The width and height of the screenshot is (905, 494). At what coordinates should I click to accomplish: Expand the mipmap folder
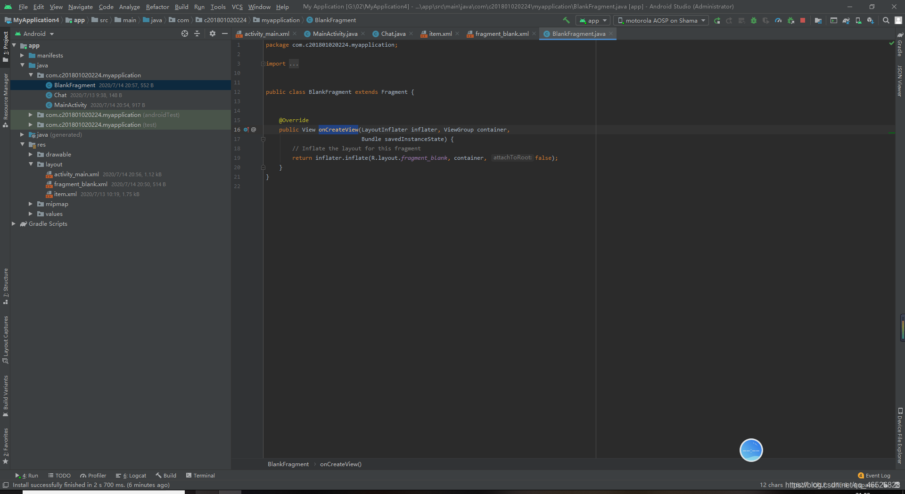pyautogui.click(x=31, y=204)
